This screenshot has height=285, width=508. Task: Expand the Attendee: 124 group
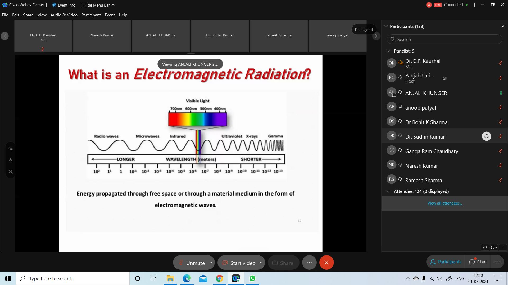[x=388, y=192]
